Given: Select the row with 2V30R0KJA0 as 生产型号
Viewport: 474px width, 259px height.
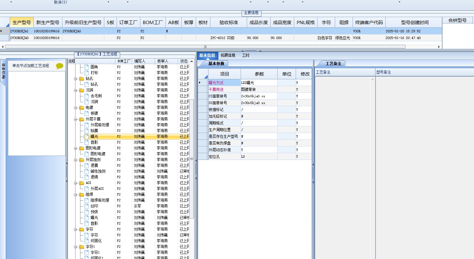Looking at the screenshot, I should coord(221,38).
